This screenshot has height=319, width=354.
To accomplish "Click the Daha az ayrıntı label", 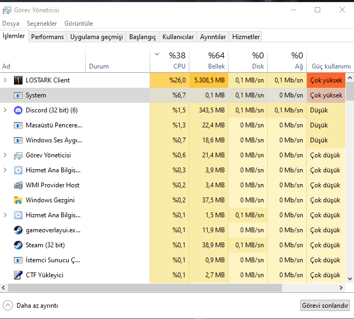I will tap(37, 306).
